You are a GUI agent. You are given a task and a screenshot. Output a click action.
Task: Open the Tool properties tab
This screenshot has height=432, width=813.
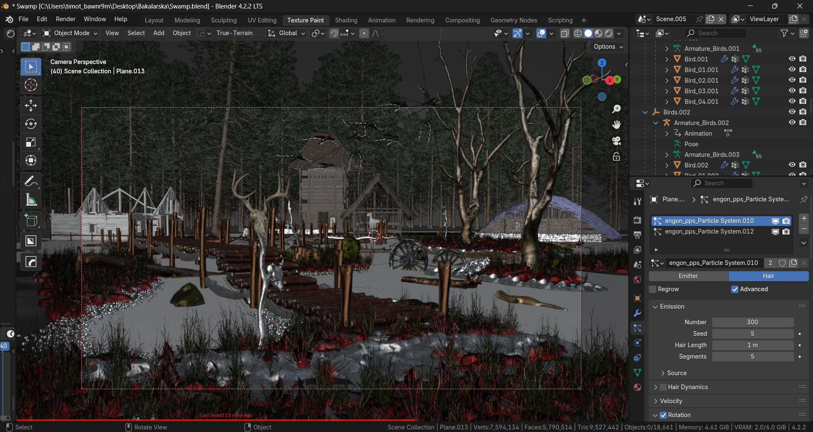pos(637,202)
